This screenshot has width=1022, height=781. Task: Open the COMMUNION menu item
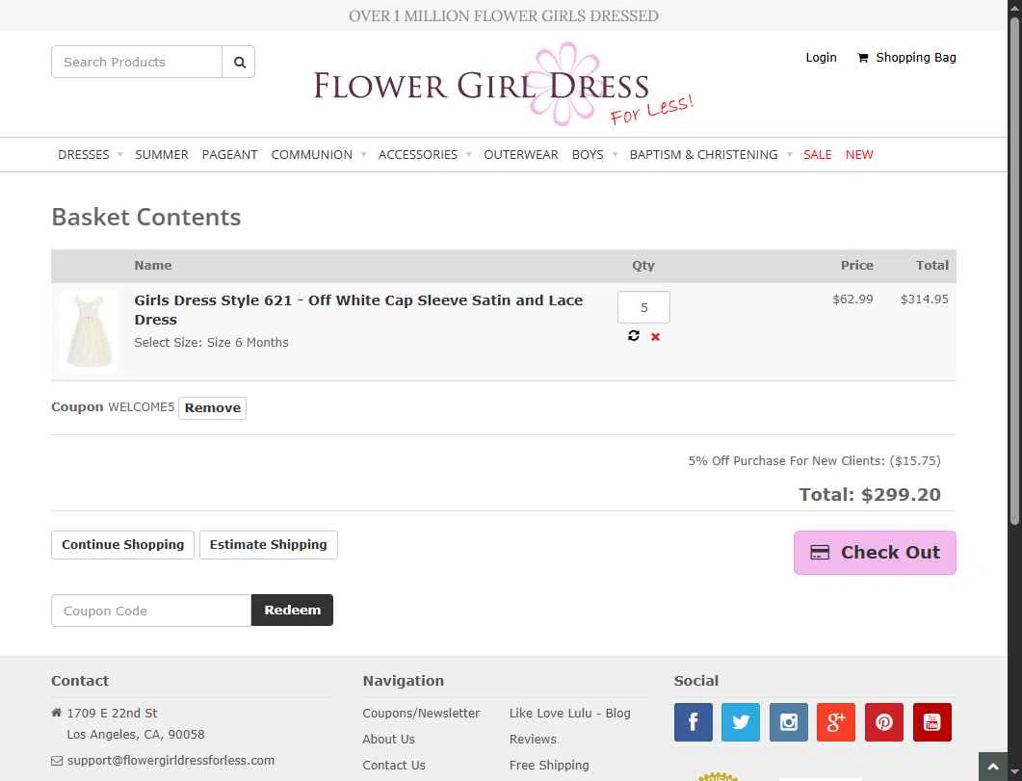point(311,155)
